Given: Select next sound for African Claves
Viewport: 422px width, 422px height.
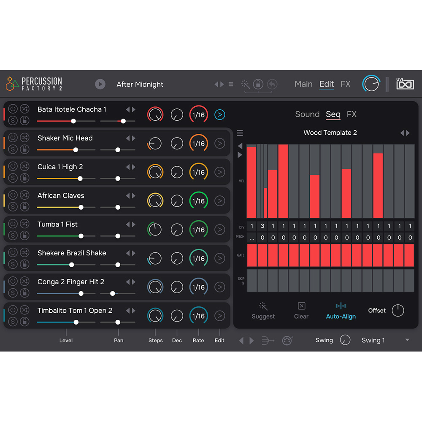Looking at the screenshot, I should 133,196.
